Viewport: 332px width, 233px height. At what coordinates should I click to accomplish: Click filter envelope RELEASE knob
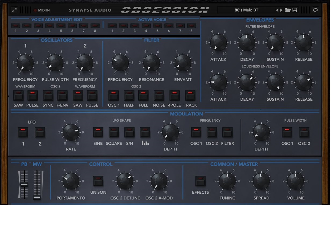coord(304,43)
